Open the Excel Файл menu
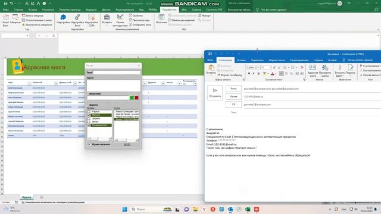 pyautogui.click(x=5, y=10)
